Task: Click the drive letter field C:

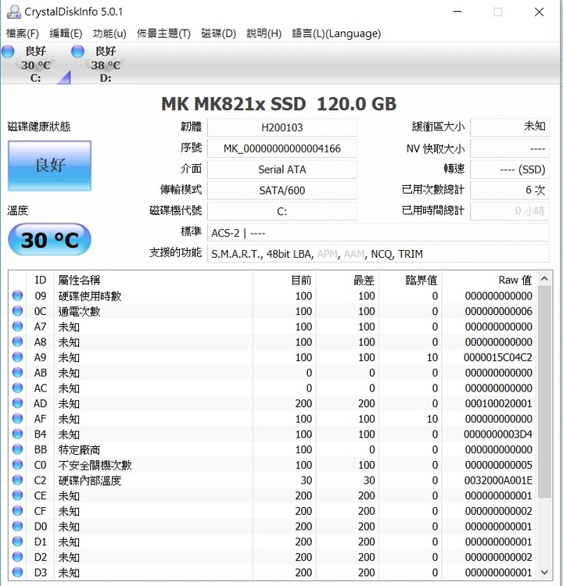Action: 282,211
